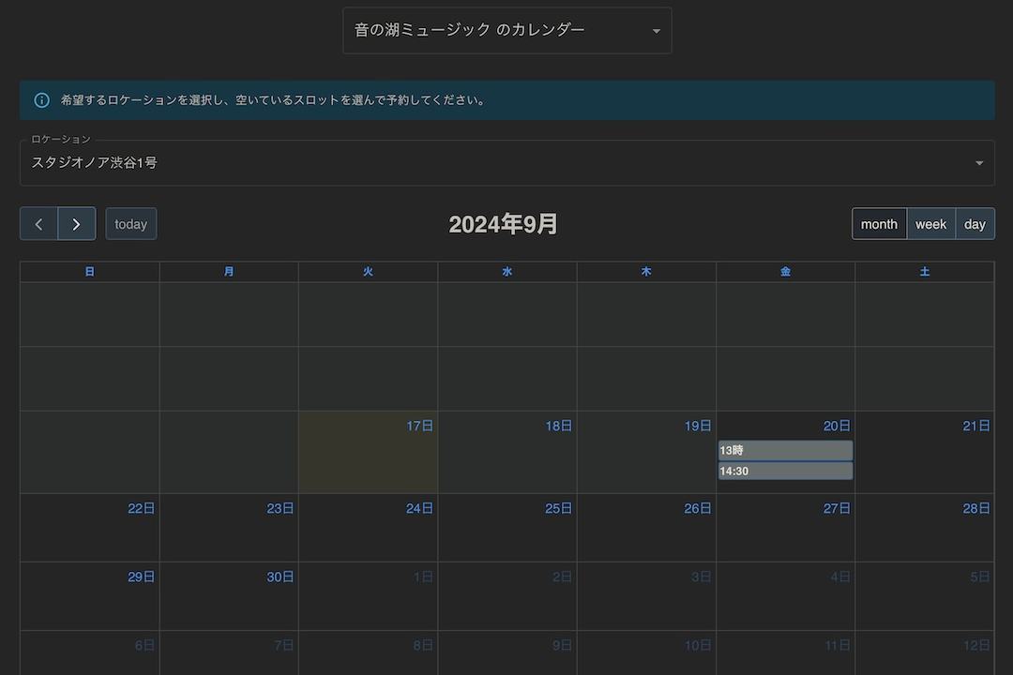Click the 22日 date number
Image resolution: width=1013 pixels, height=675 pixels.
point(141,507)
